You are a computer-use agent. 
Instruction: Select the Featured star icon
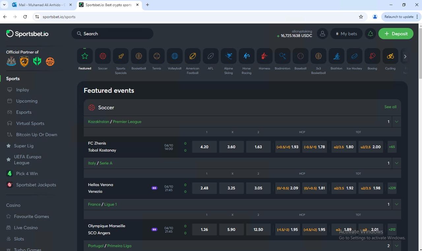(x=85, y=56)
